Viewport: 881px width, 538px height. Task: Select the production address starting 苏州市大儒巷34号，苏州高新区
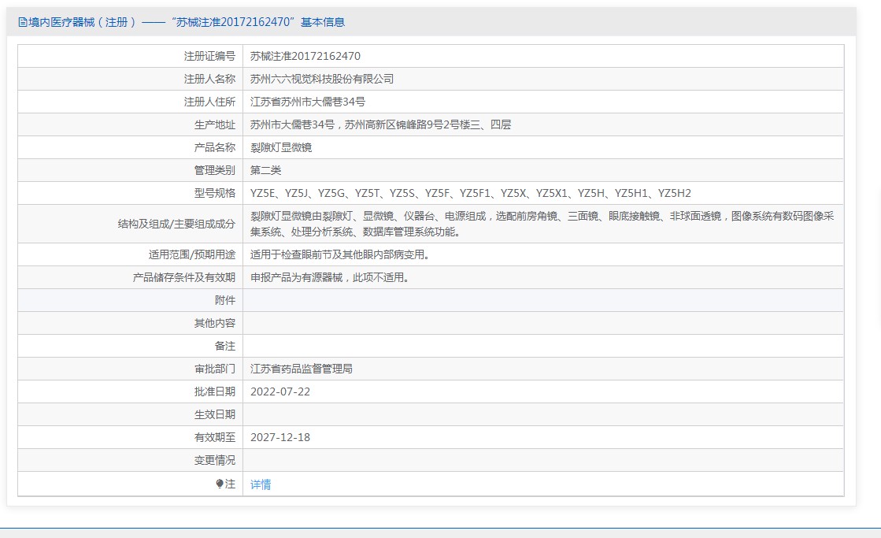click(380, 124)
